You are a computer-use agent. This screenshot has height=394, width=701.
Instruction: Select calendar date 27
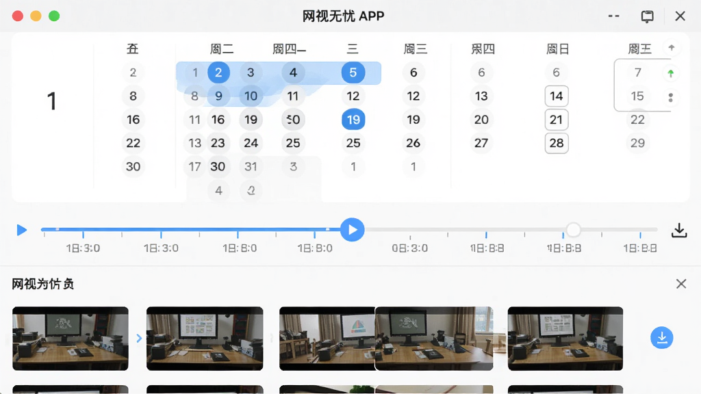pyautogui.click(x=481, y=143)
